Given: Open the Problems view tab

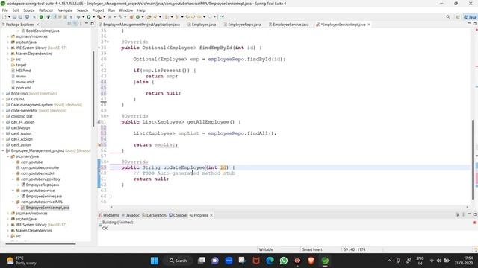Looking at the screenshot, I should pyautogui.click(x=109, y=215).
